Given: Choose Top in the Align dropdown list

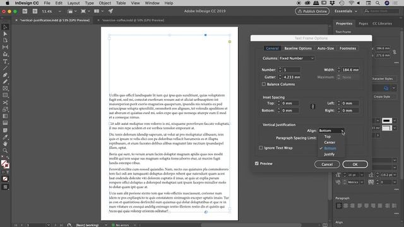Looking at the screenshot, I should coord(328,136).
